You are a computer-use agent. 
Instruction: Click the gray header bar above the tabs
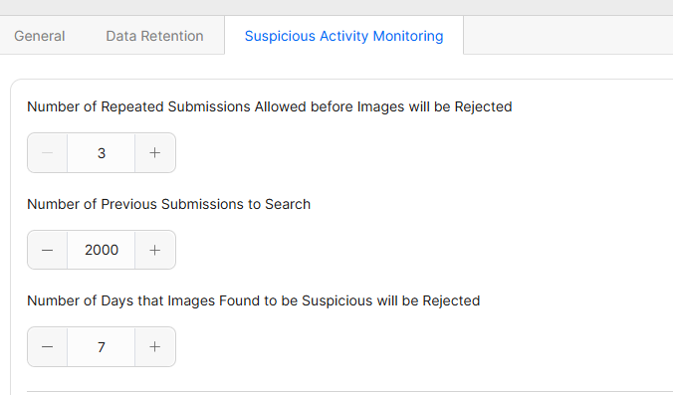pyautogui.click(x=336, y=7)
